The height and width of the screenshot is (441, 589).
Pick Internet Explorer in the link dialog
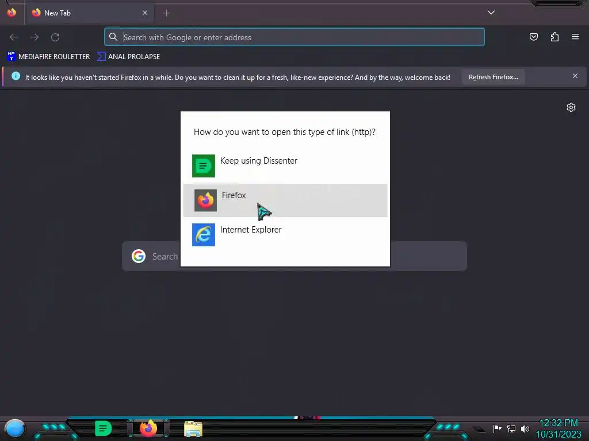coord(285,235)
